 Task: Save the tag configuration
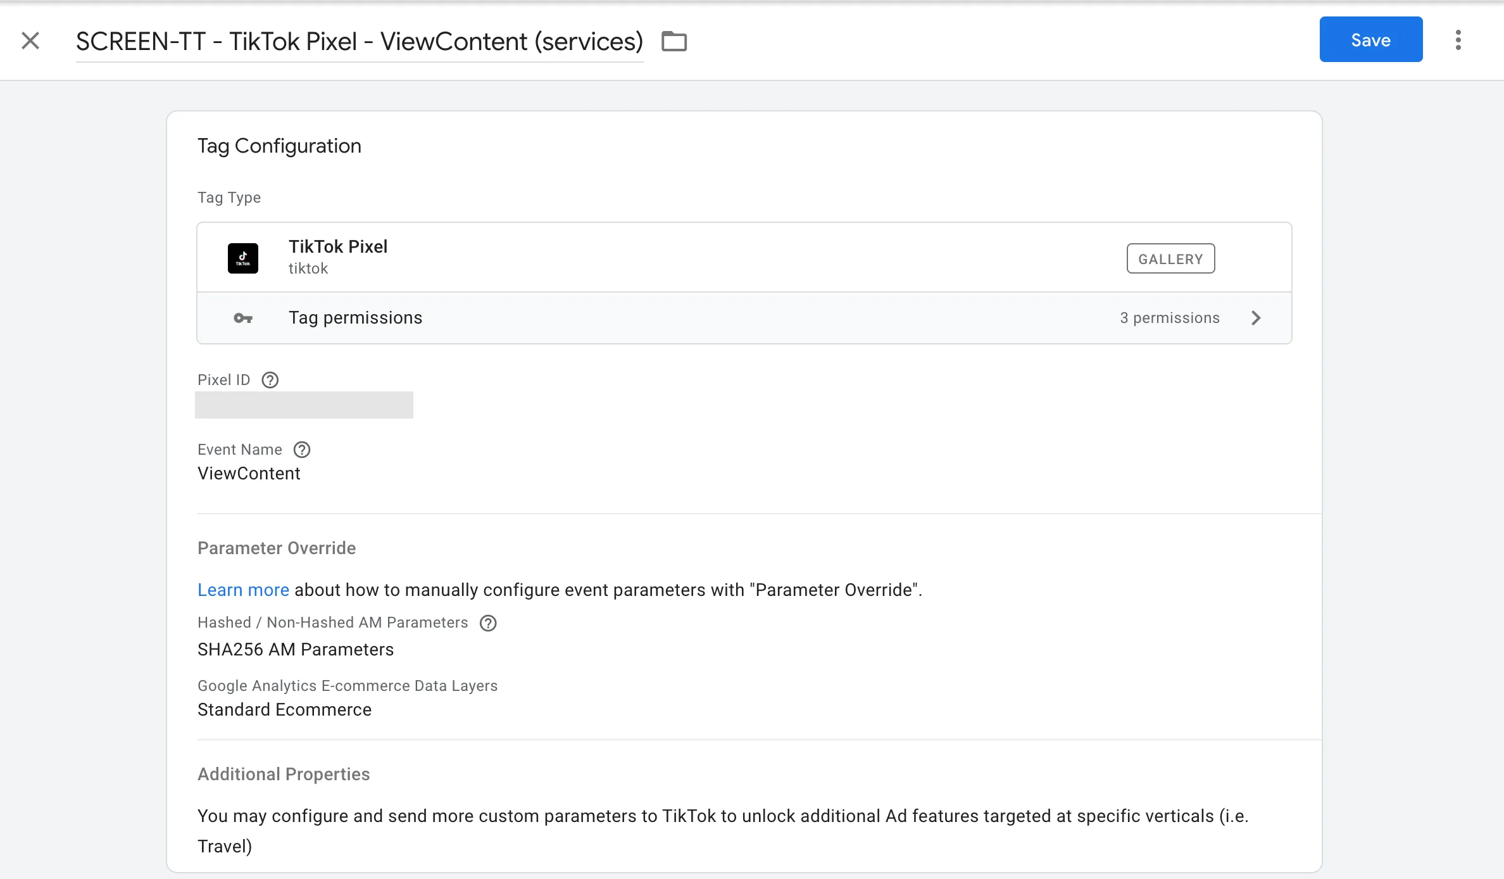coord(1371,39)
